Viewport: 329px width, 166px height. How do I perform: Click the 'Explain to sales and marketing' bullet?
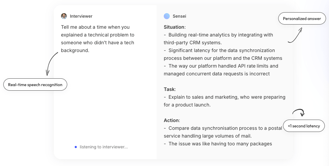(225, 101)
